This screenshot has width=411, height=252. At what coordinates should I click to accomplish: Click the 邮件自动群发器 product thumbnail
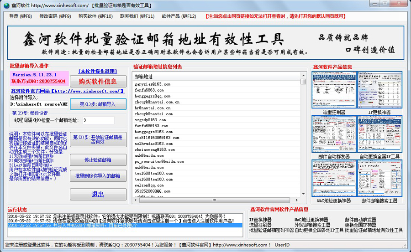pyautogui.click(x=334, y=134)
